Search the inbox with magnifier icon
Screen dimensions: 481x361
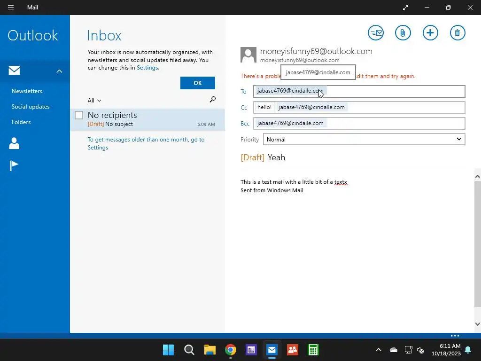(213, 100)
